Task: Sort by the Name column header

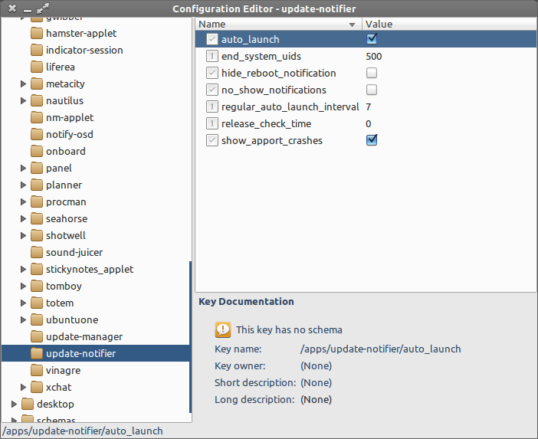Action: [x=279, y=24]
